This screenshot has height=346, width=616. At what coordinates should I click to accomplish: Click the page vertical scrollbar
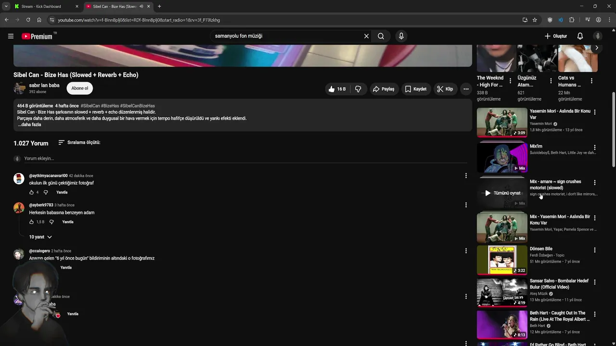[613, 130]
